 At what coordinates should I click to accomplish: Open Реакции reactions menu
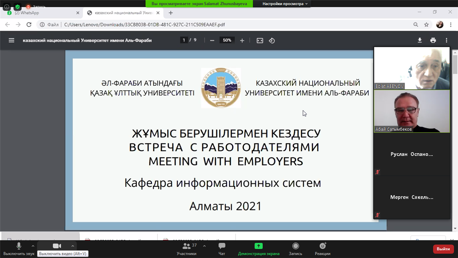click(323, 249)
